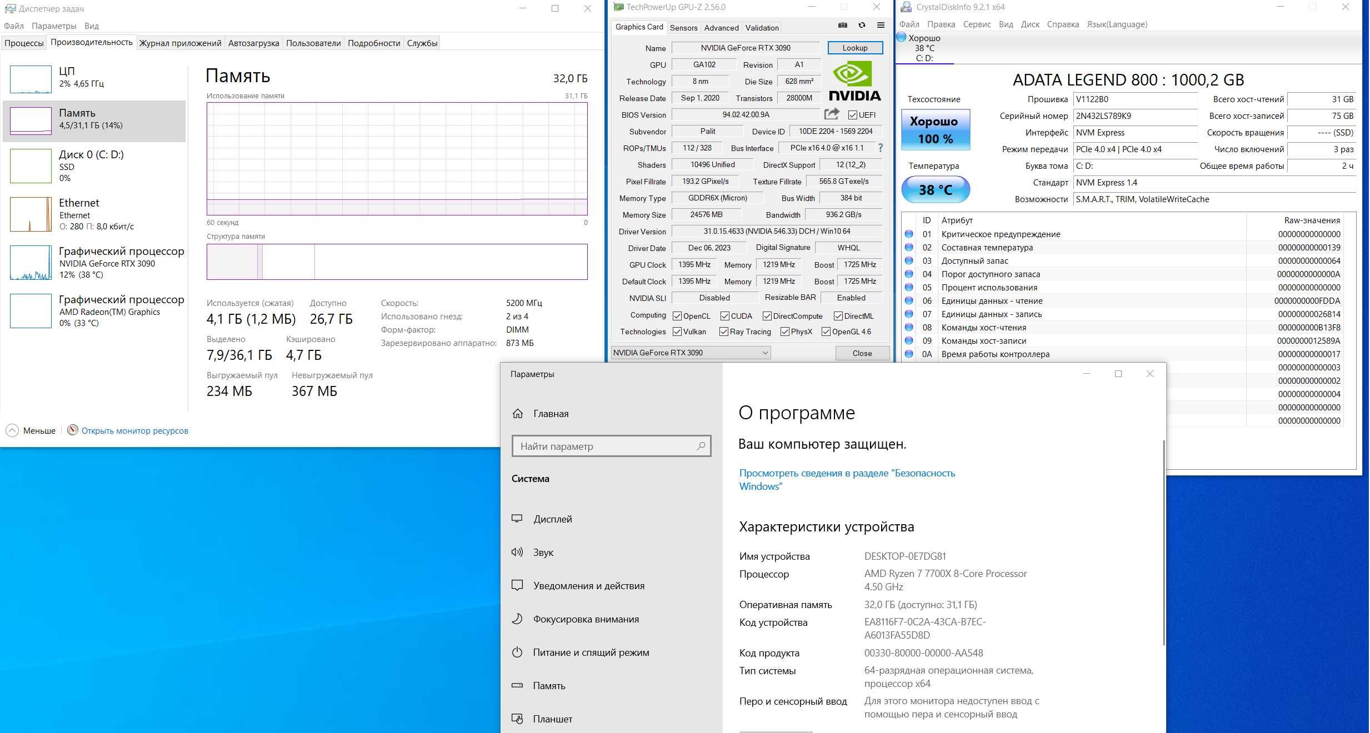The width and height of the screenshot is (1370, 733).
Task: Select Память item in Task Manager sidebar
Action: (94, 121)
